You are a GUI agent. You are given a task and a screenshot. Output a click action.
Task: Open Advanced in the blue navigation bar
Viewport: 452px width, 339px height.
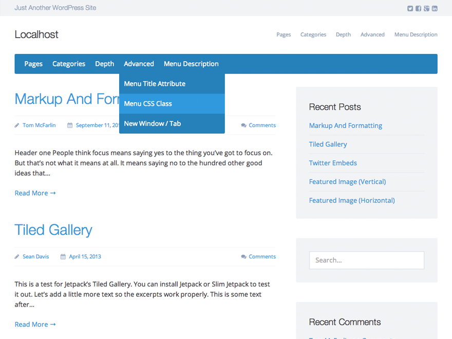pyautogui.click(x=139, y=64)
